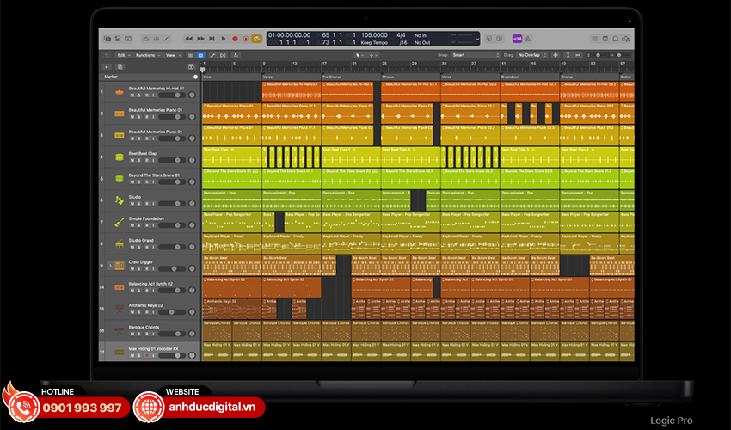
Task: Add a new track with plus button
Action: [107, 66]
